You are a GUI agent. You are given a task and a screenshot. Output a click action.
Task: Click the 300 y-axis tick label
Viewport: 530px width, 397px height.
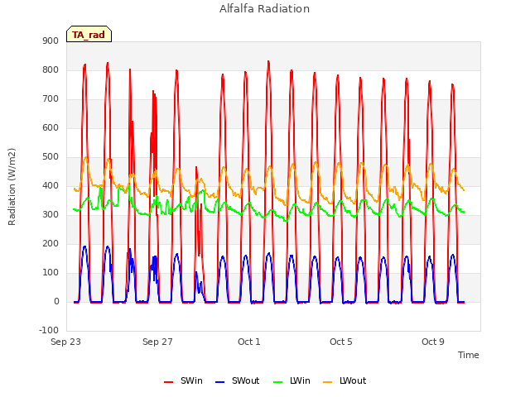[x=51, y=215]
